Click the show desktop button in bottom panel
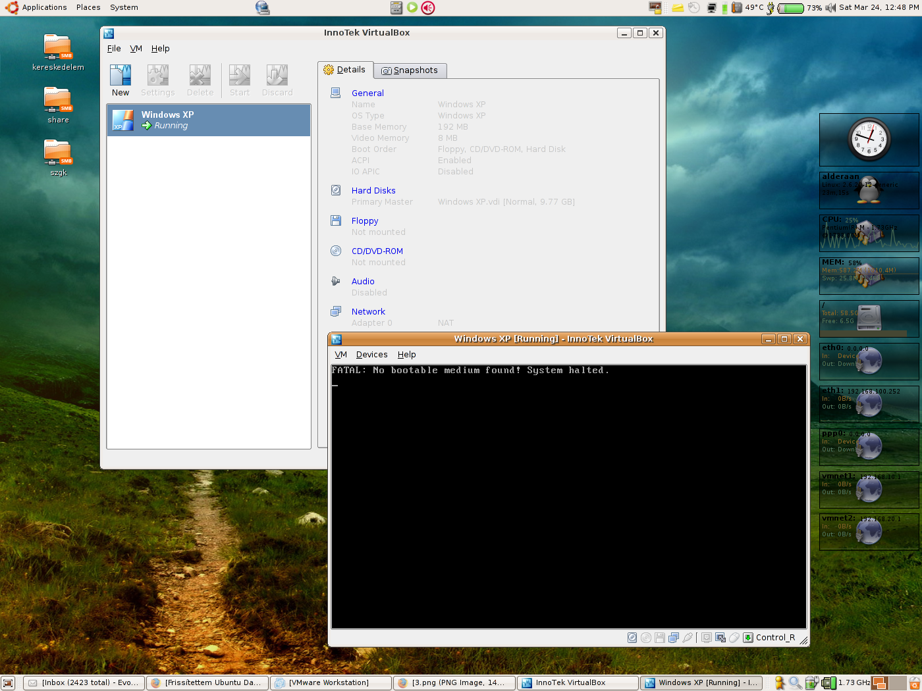 8,683
